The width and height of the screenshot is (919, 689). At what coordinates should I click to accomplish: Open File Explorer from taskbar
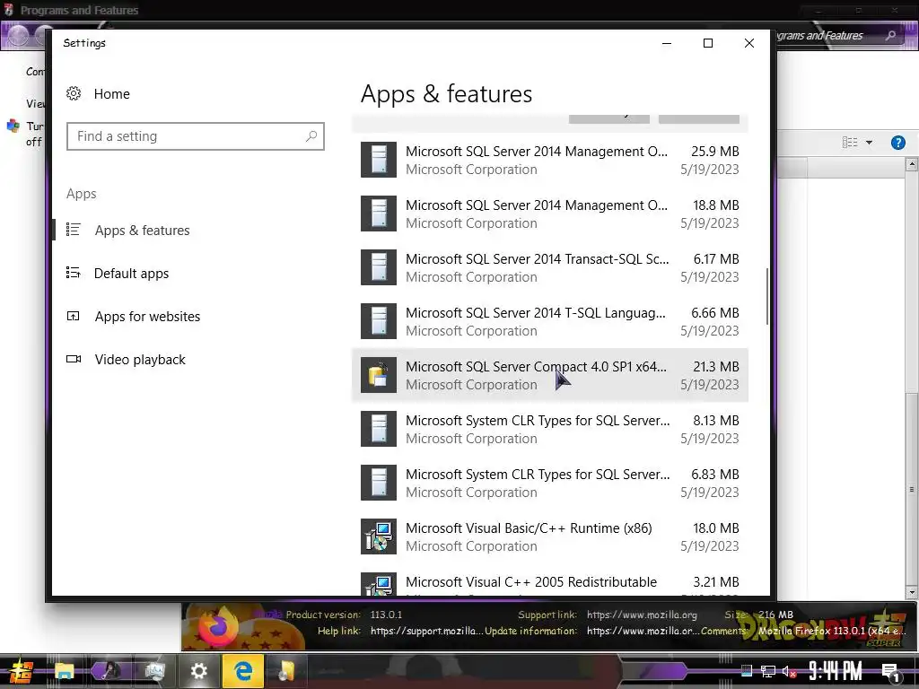[65, 671]
